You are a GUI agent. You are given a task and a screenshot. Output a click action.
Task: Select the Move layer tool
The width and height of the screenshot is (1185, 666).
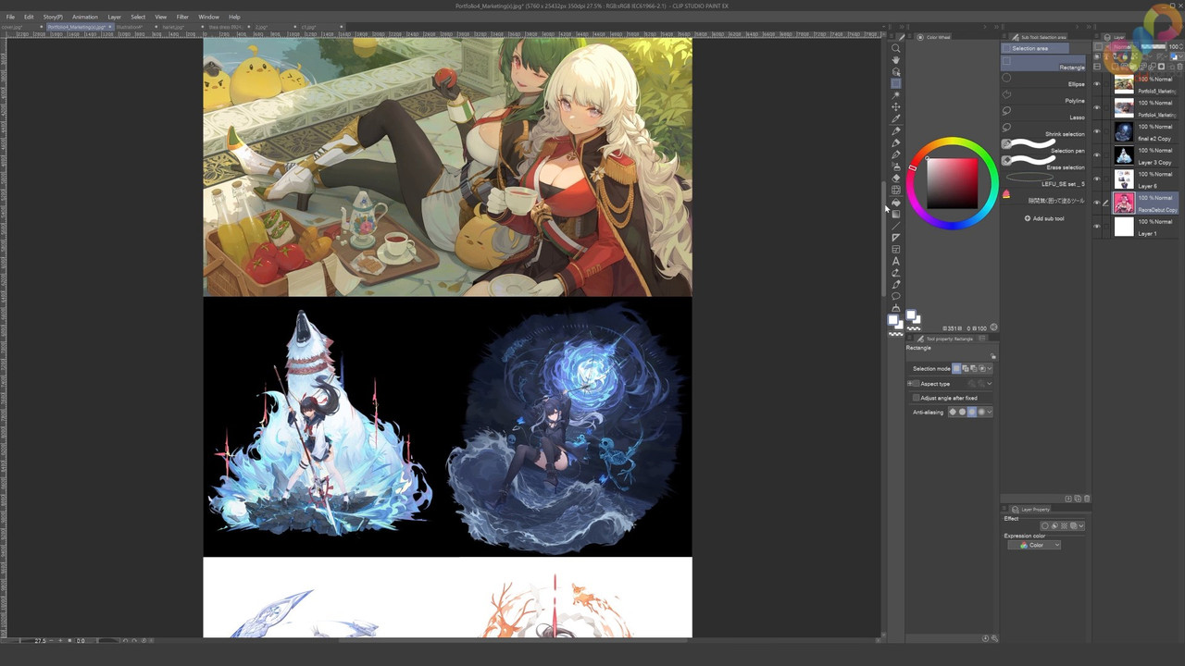[x=895, y=107]
